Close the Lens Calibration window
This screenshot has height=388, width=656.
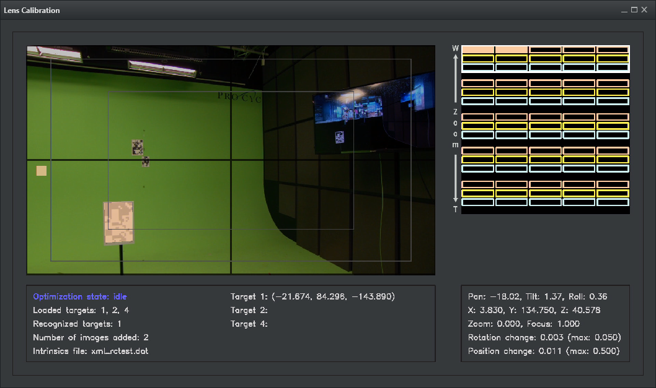pos(644,10)
